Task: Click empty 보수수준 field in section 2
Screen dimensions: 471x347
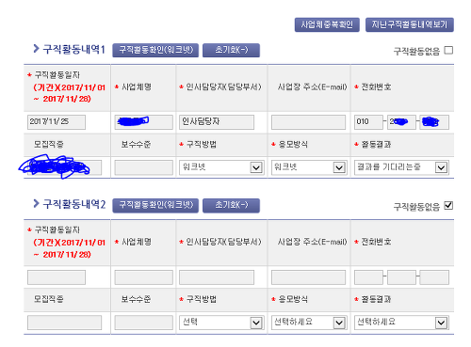Action: (x=144, y=323)
